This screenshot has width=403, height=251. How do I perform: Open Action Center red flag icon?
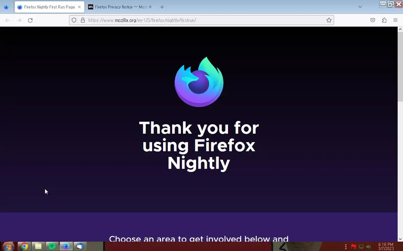(353, 247)
